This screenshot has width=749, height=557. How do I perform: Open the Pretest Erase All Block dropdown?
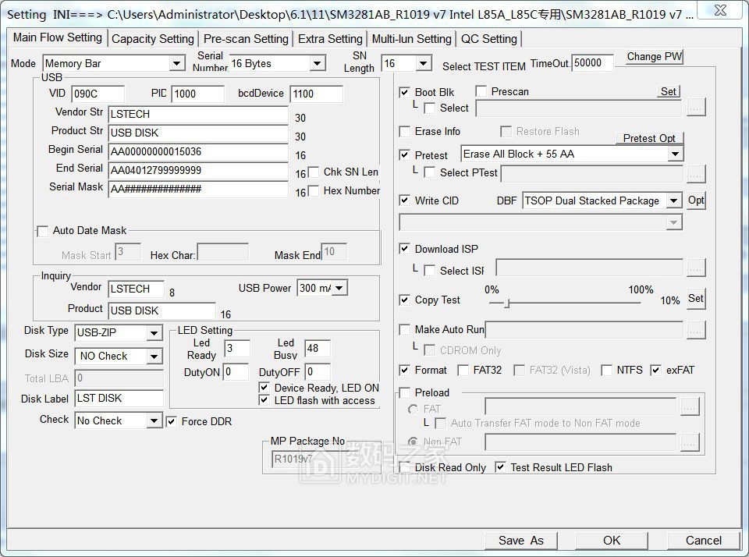pyautogui.click(x=675, y=154)
